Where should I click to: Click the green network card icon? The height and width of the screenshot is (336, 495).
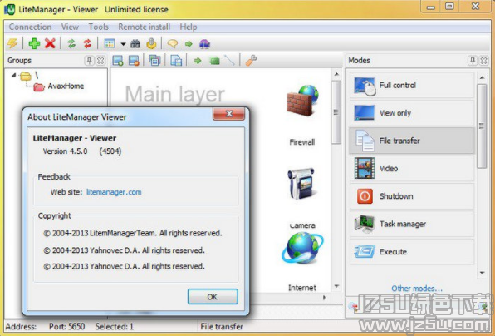[214, 61]
